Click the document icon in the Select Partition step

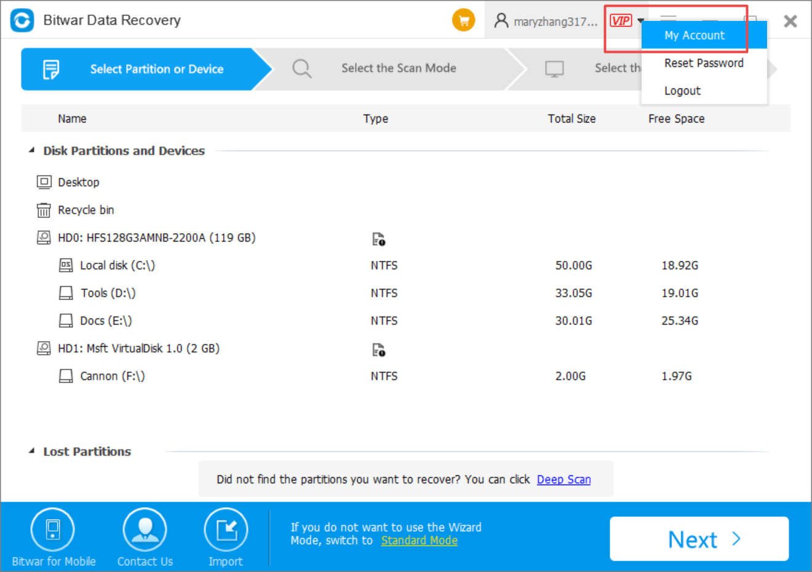(51, 70)
